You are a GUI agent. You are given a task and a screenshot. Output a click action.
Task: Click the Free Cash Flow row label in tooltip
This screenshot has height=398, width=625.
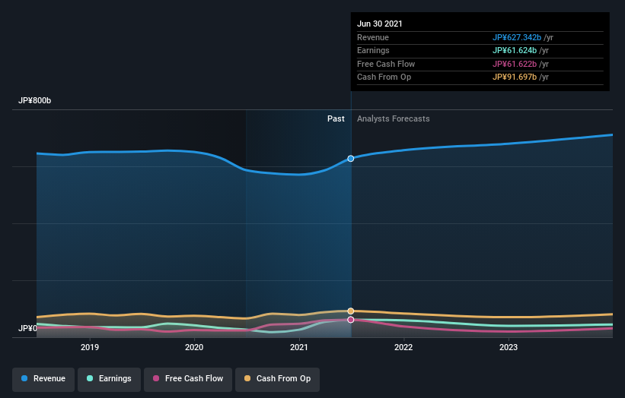point(386,64)
